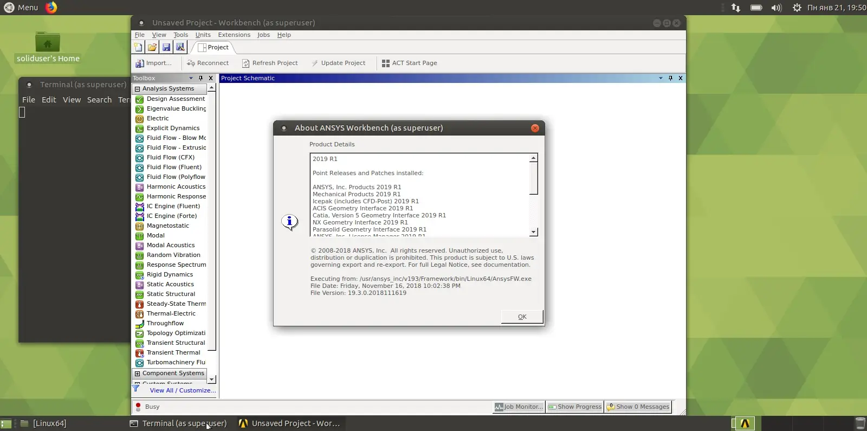Open the Tools menu

(x=181, y=35)
